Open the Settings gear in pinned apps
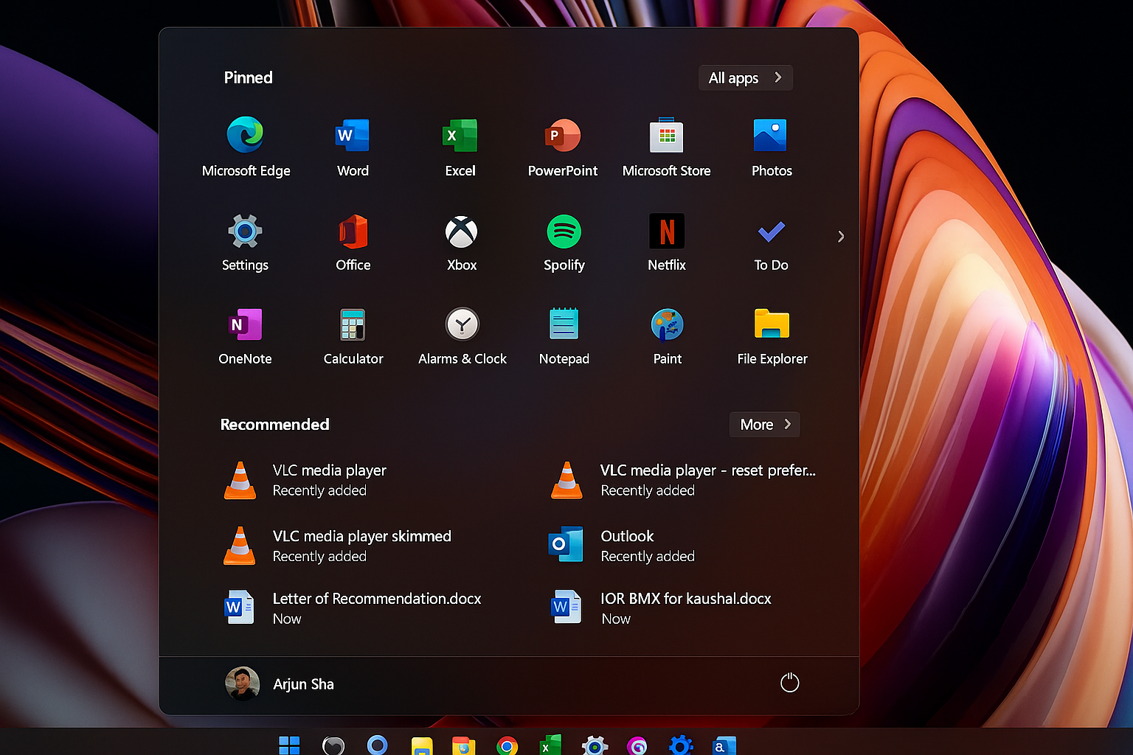Screen dimensions: 1133x755 tap(245, 242)
